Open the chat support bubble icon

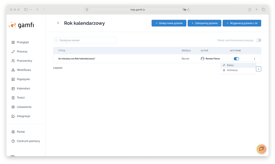pyautogui.click(x=261, y=149)
